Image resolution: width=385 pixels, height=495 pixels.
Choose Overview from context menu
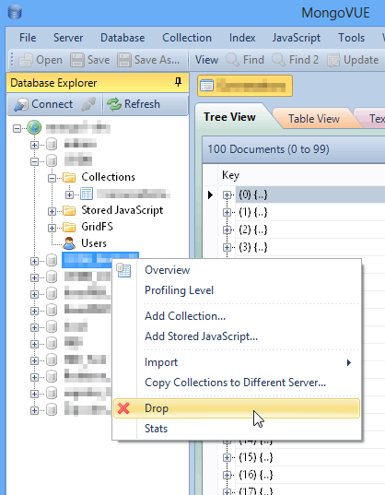coord(237,270)
